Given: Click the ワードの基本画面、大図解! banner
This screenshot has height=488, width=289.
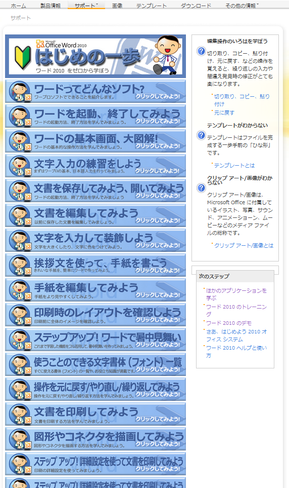Looking at the screenshot, I should tap(95, 141).
